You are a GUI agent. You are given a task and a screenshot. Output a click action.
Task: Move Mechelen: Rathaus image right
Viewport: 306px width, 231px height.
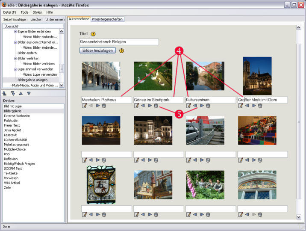(98, 106)
